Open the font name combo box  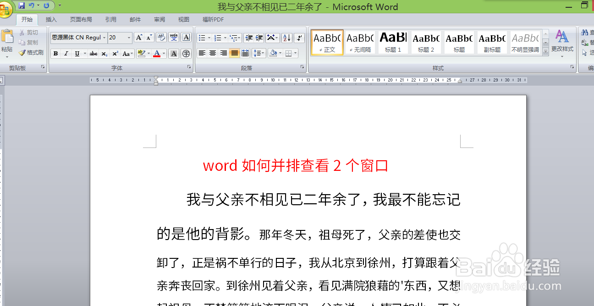78,38
